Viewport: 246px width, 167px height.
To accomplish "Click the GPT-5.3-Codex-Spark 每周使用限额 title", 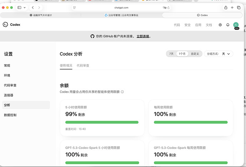I will point(180,148).
